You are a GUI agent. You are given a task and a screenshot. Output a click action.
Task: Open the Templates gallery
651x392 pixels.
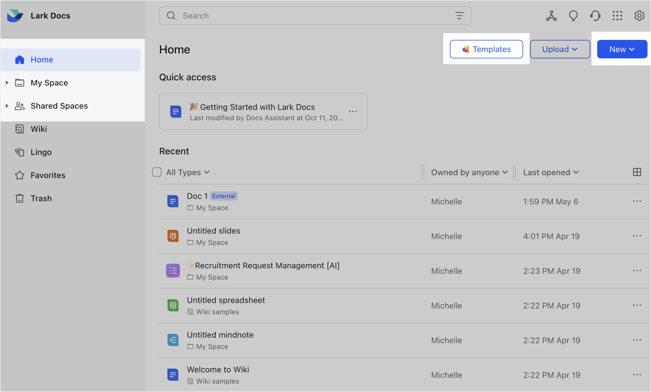tap(486, 49)
